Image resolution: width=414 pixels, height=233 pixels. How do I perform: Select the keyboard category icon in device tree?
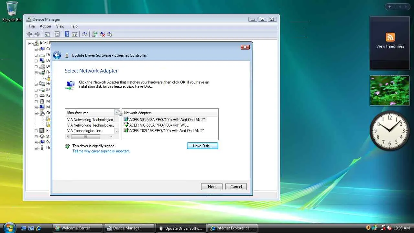(42, 95)
